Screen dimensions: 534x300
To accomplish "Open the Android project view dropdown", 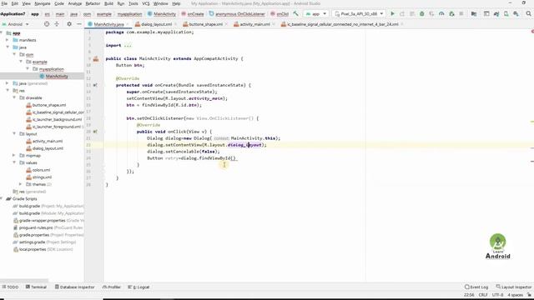I will [16, 24].
